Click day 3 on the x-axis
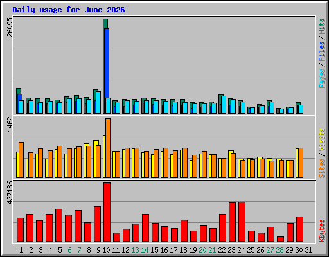 click(40, 250)
